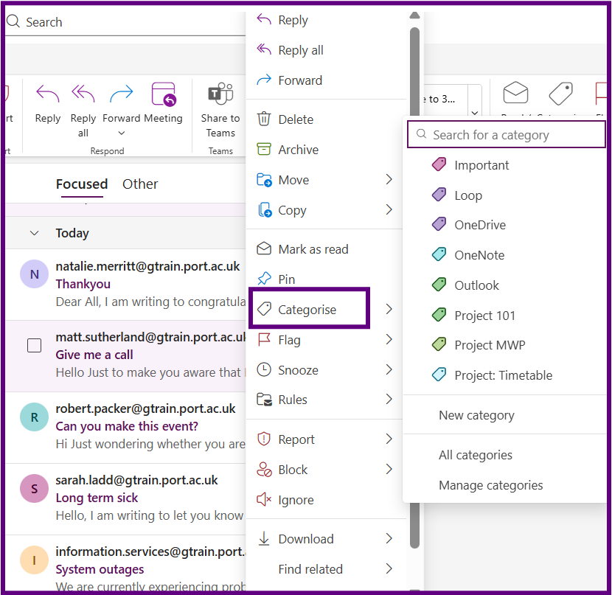Click Pin in the context menu
Image resolution: width=612 pixels, height=595 pixels.
coord(326,279)
